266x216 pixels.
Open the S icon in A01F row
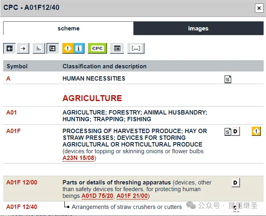click(x=228, y=131)
